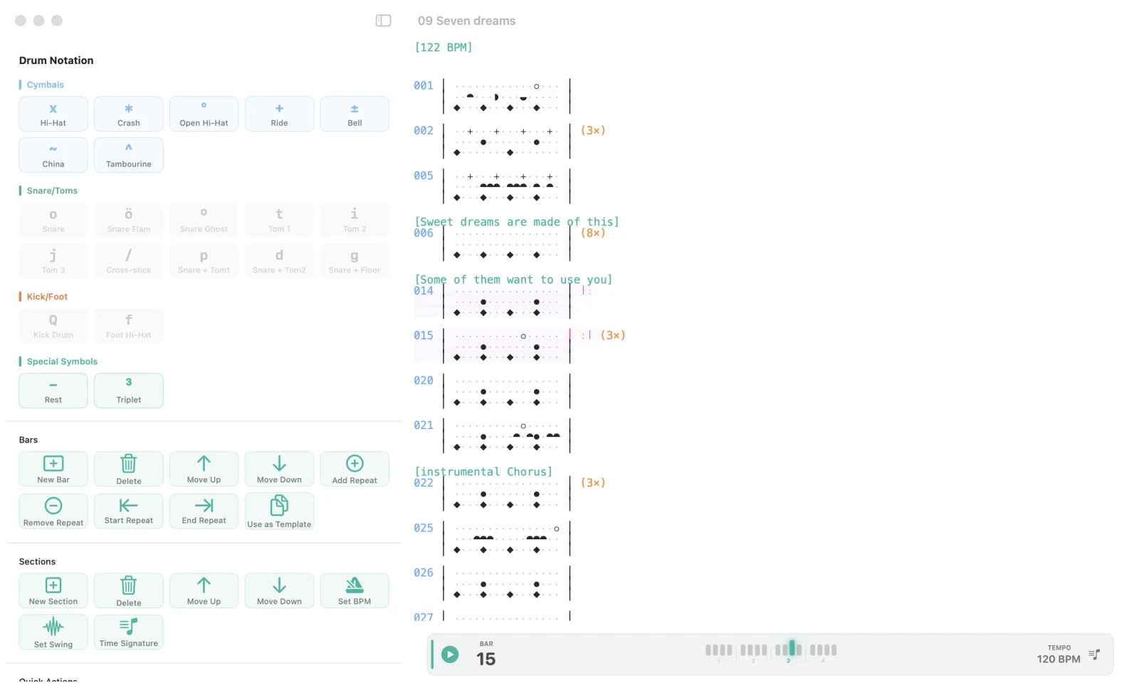Click Add Repeat in Bars
This screenshot has height=688, width=1139.
(355, 470)
